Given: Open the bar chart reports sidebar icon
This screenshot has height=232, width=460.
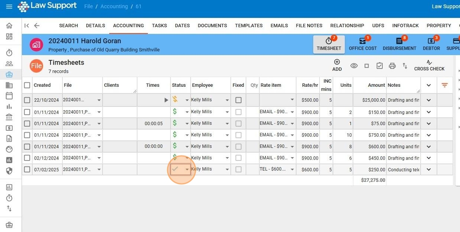Looking at the screenshot, I should [9, 106].
